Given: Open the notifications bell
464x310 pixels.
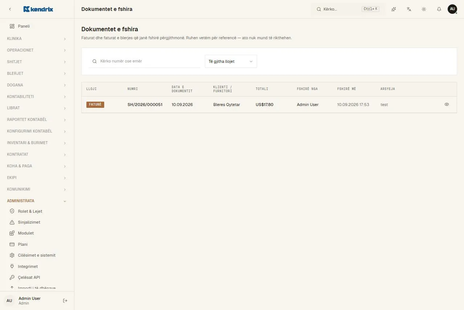Looking at the screenshot, I should pos(439,9).
